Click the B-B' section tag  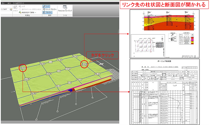(48, 74)
